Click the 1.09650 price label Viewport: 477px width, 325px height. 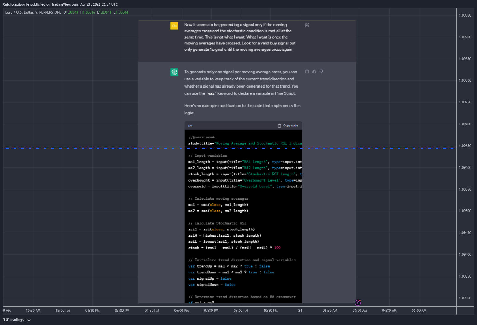click(x=465, y=146)
